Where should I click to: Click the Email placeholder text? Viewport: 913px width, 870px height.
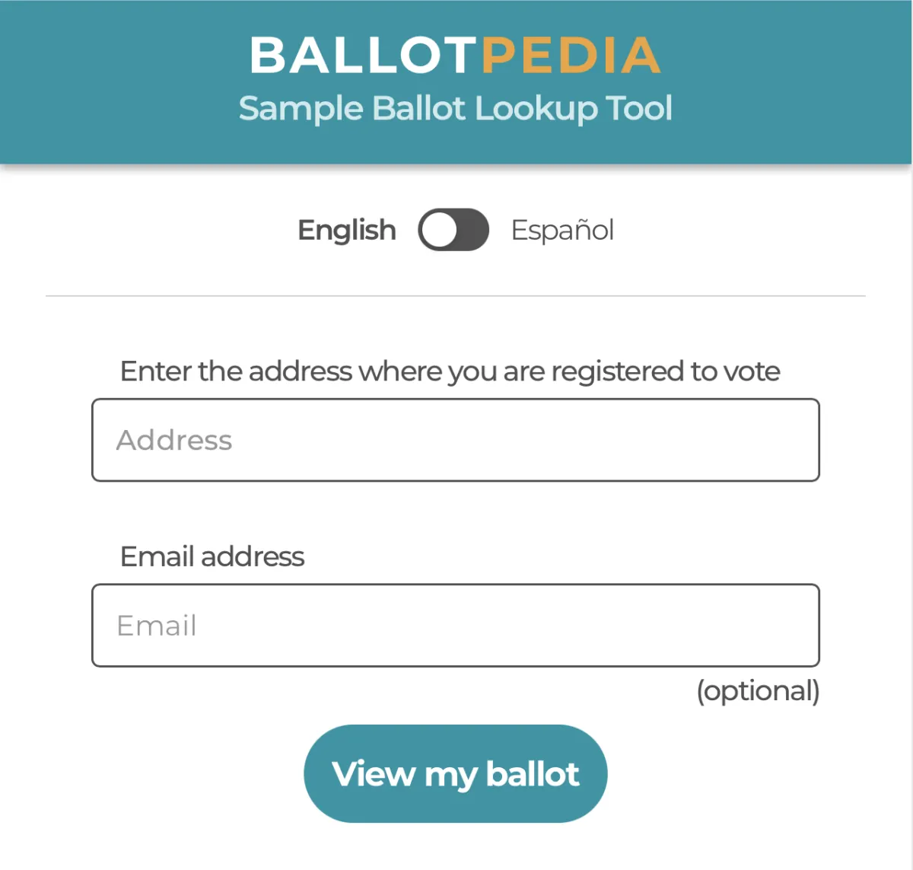click(x=157, y=626)
